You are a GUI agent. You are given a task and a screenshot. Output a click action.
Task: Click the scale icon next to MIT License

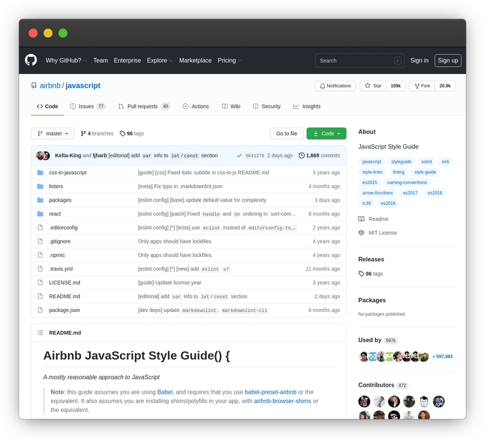[x=361, y=233]
